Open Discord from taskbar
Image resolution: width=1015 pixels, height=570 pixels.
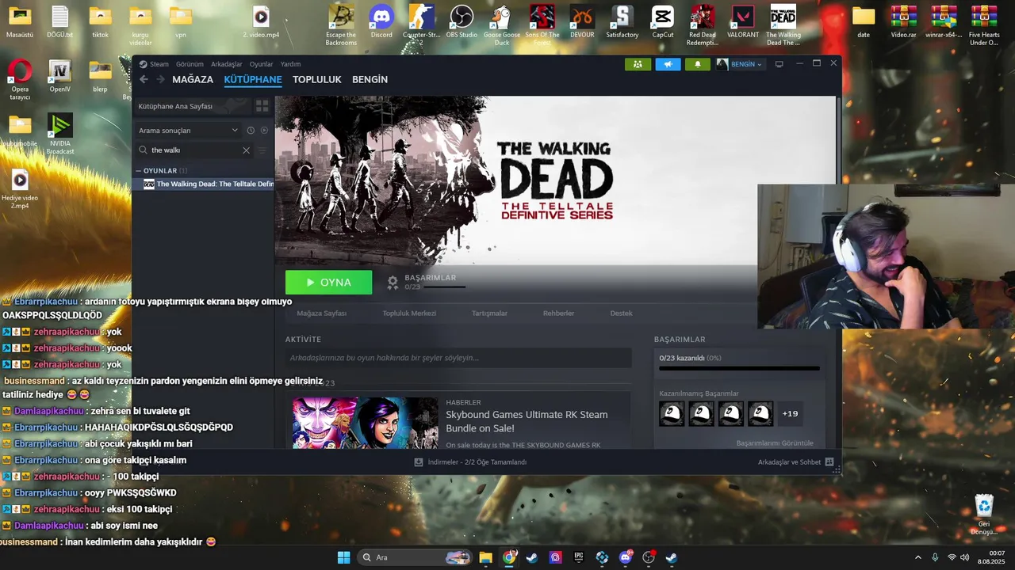pos(626,557)
